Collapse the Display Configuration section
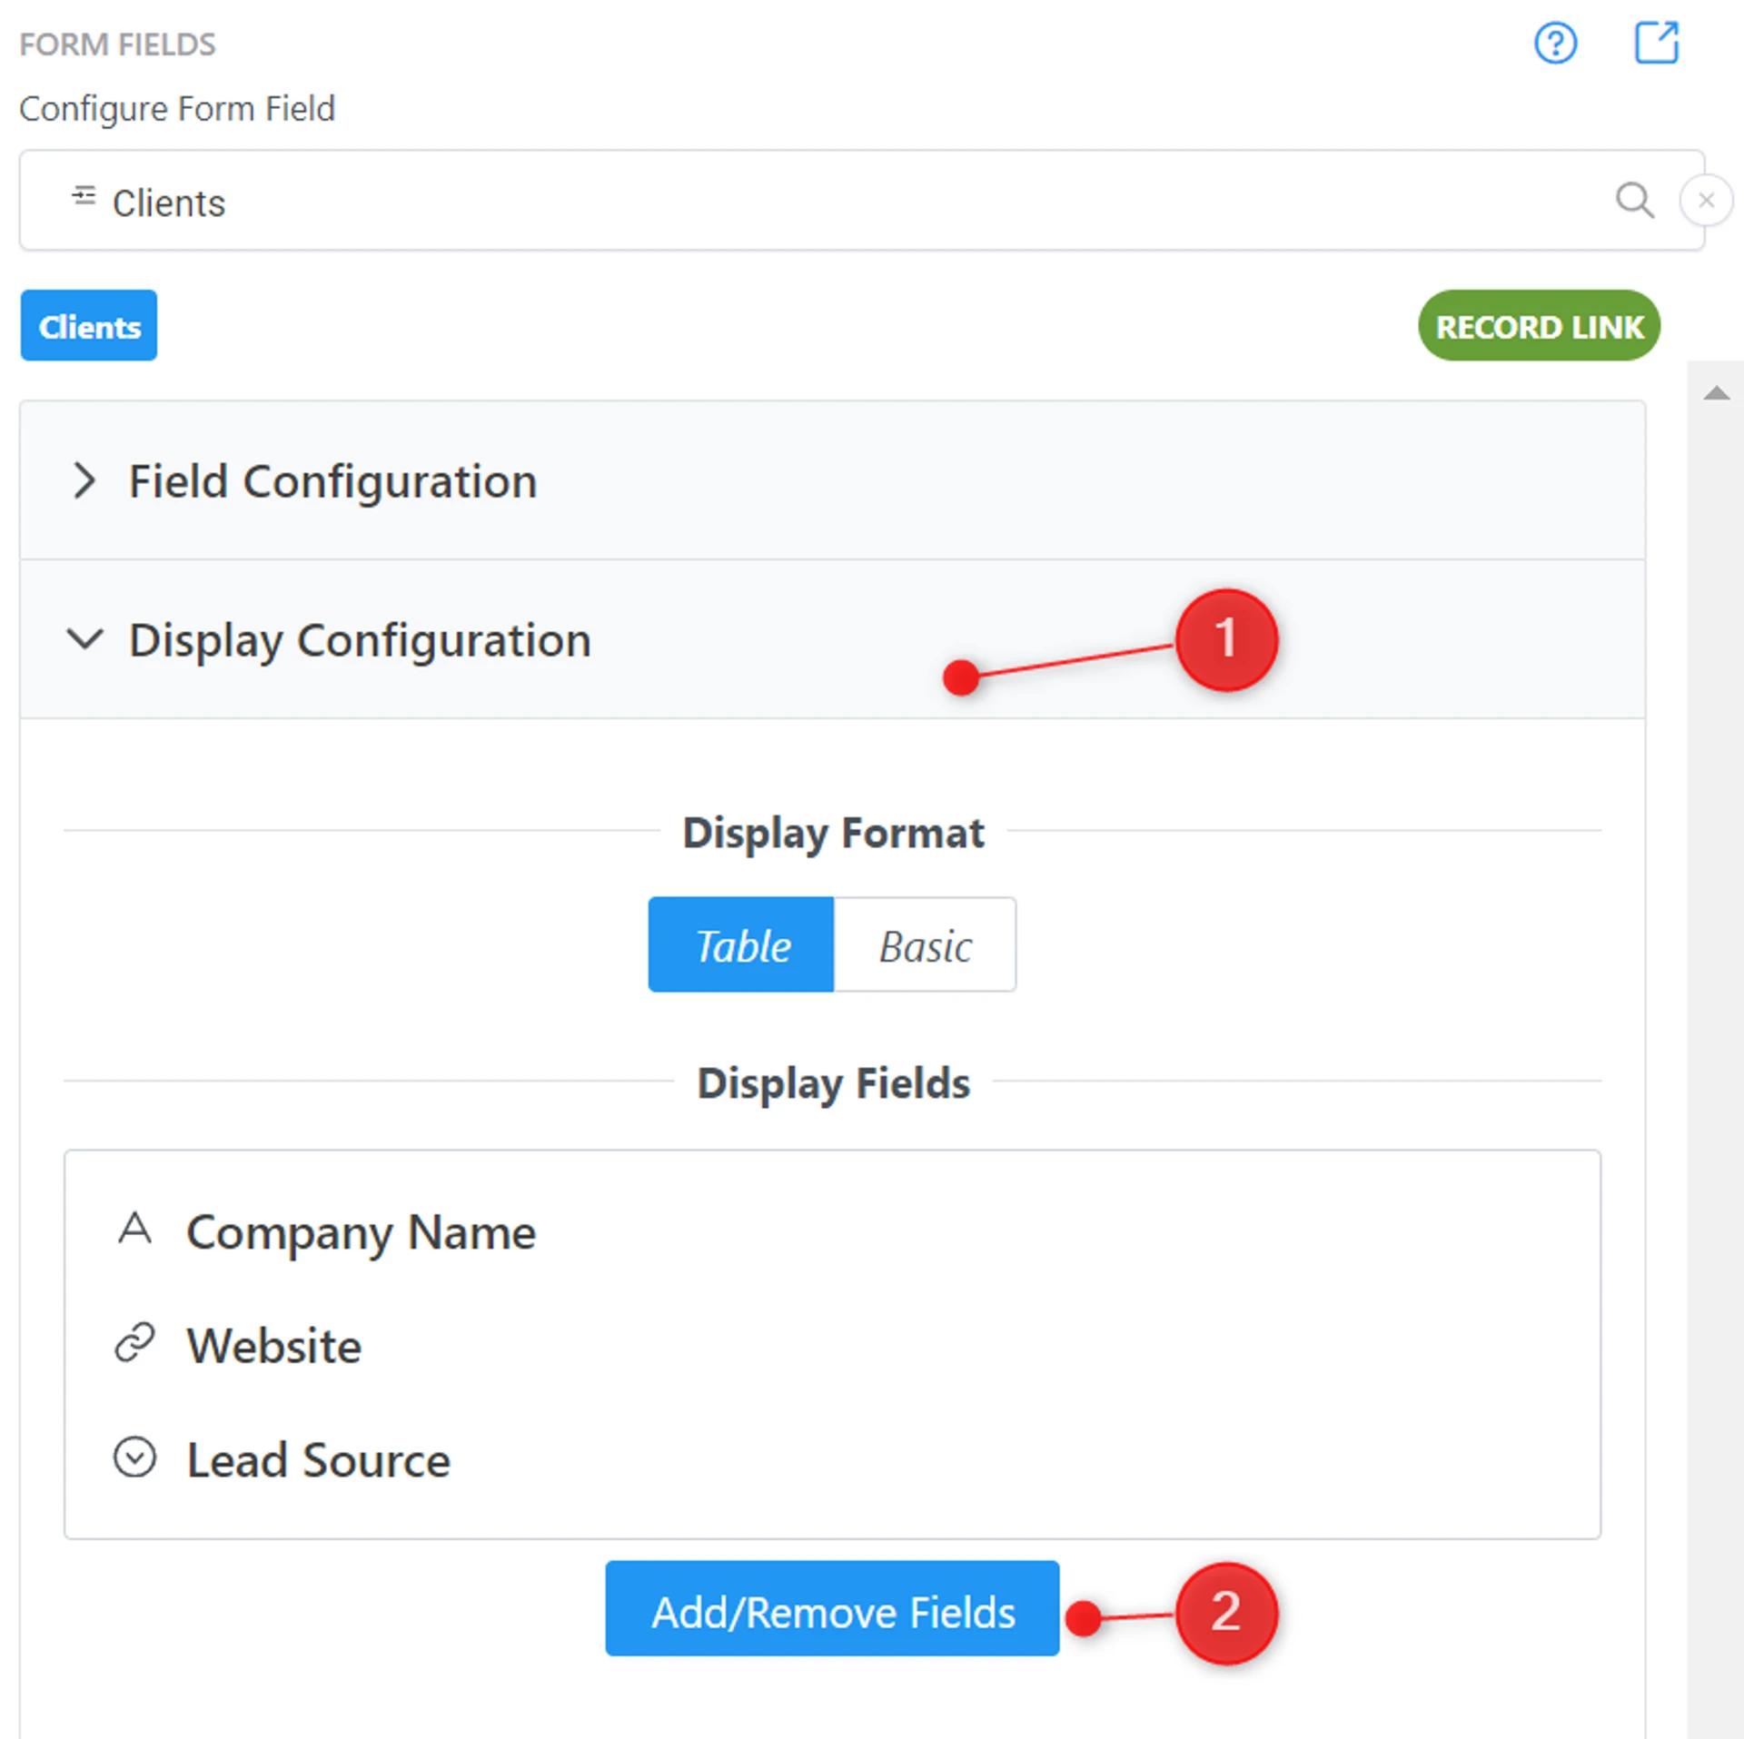The width and height of the screenshot is (1744, 1739). (360, 640)
